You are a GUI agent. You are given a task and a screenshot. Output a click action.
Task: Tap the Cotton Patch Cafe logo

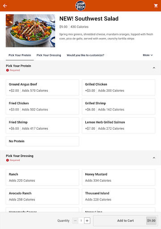tap(80, 6)
